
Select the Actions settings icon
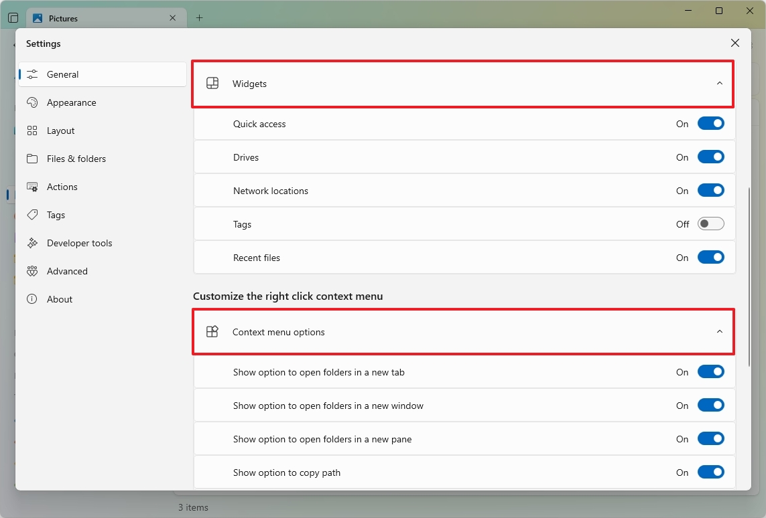[x=32, y=187]
